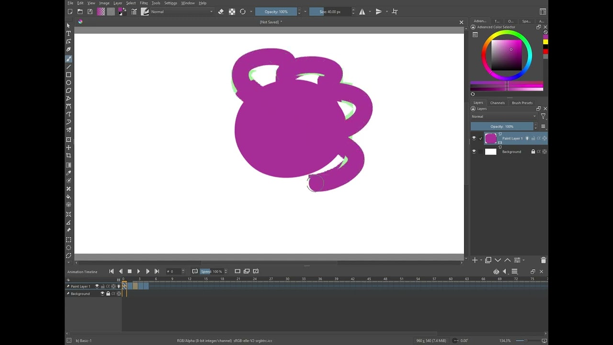
Task: Open layer blending mode dropdown
Action: 503,116
